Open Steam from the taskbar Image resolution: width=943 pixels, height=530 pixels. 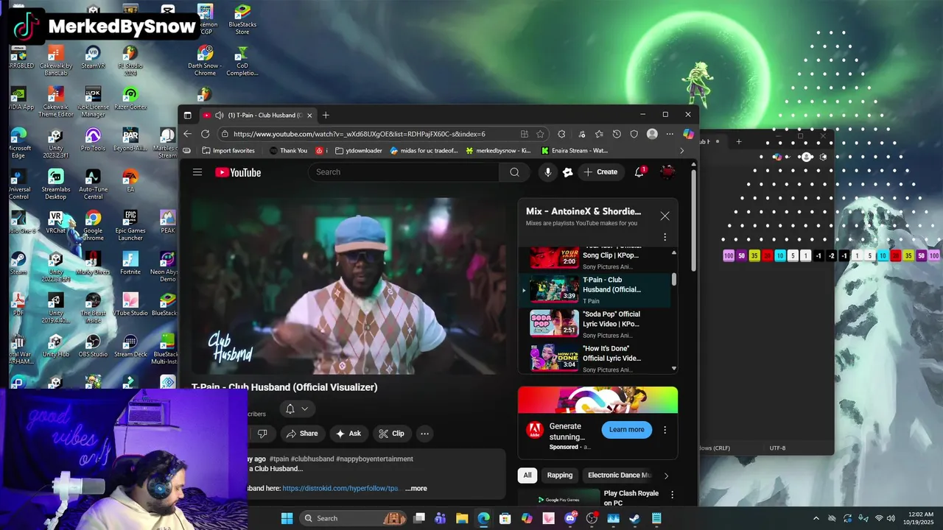[634, 518]
